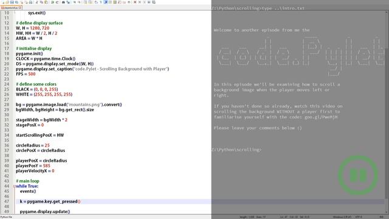Click the Save All toolbar icon
Viewport: 389px width, 219px height.
16,2
